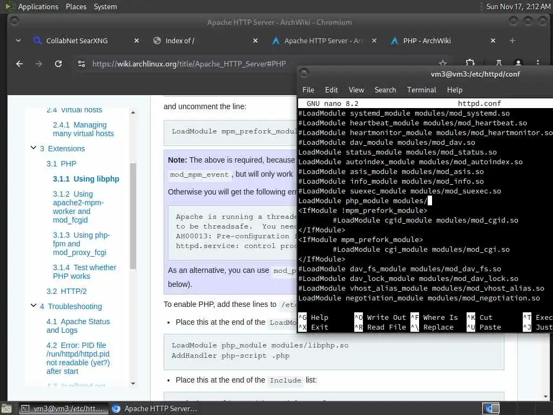
Task: Reload the ArchWiki page
Action: coord(58,64)
